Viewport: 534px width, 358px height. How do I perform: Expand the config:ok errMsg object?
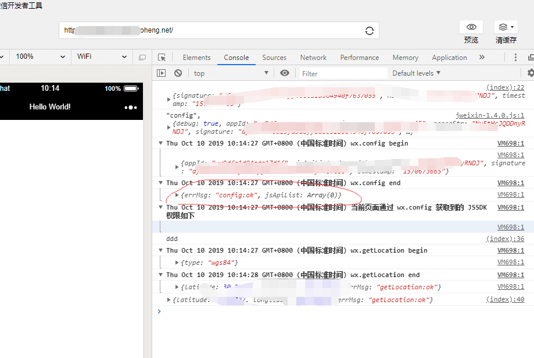click(177, 195)
